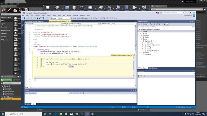
Task: Click Windows taskbar search box
Action: coord(24,114)
